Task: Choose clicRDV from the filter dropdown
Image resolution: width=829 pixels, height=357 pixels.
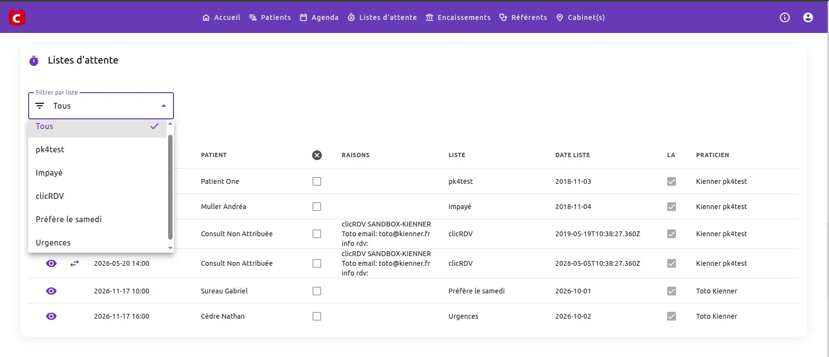Action: pos(97,196)
